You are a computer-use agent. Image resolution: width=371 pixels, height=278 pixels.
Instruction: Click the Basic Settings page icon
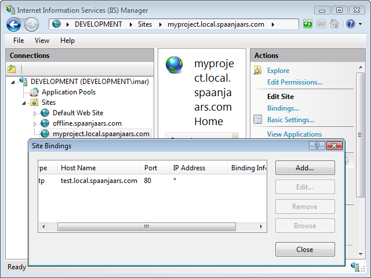[x=257, y=119]
